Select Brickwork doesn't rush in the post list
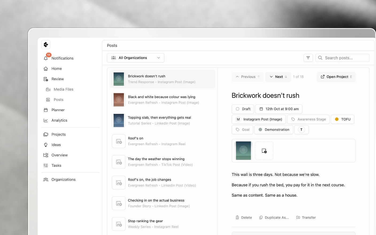Viewport: 376px width, 235px height. click(x=162, y=79)
